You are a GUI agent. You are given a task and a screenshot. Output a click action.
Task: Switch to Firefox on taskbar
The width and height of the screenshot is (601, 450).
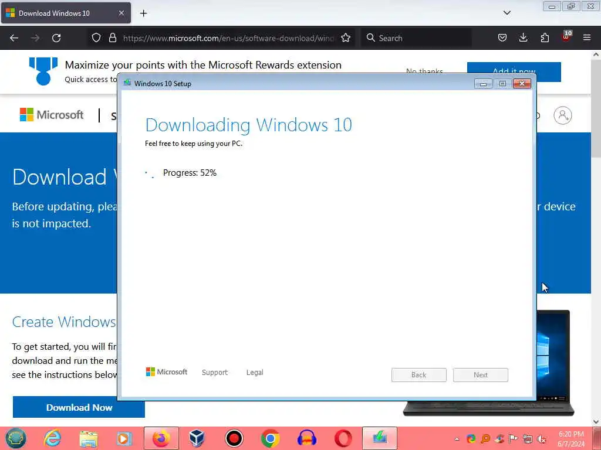click(x=161, y=438)
